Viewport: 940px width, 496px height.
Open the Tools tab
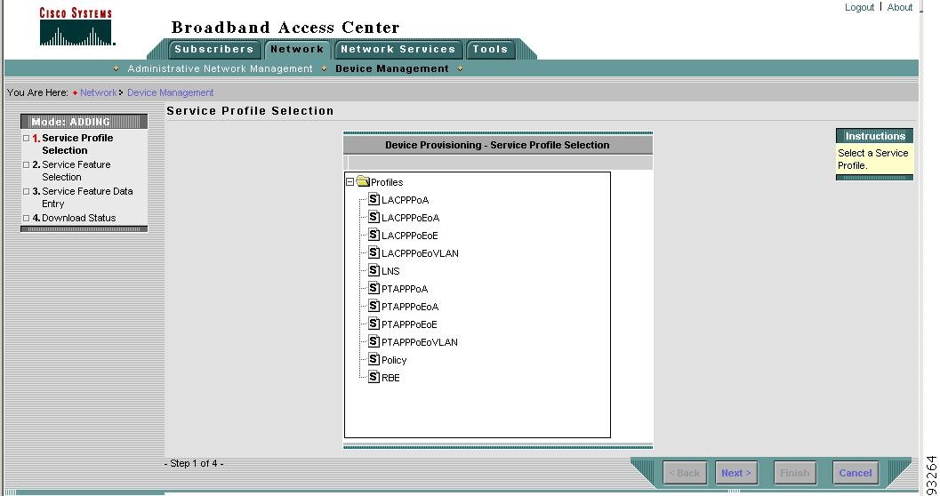pyautogui.click(x=490, y=49)
